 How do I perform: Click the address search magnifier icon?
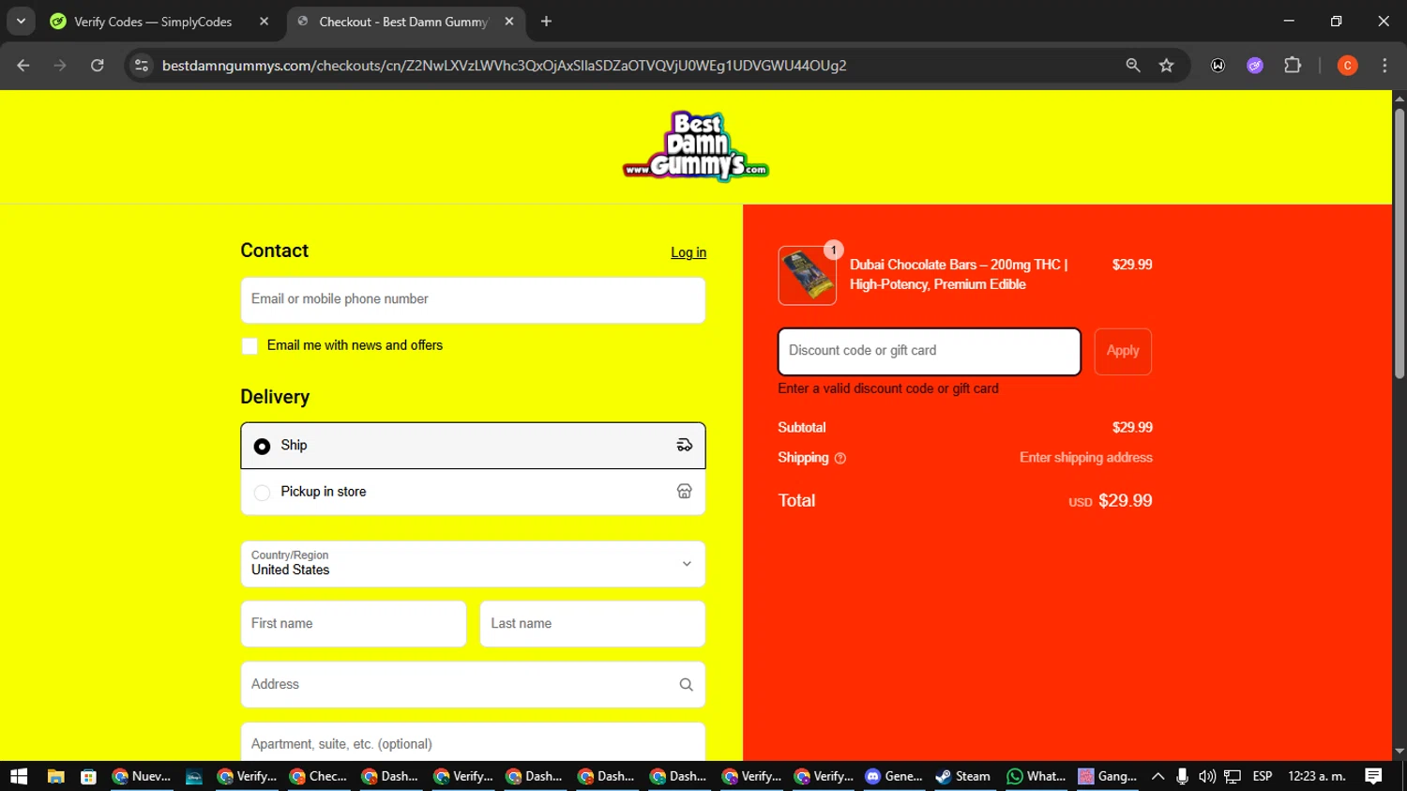coord(687,685)
